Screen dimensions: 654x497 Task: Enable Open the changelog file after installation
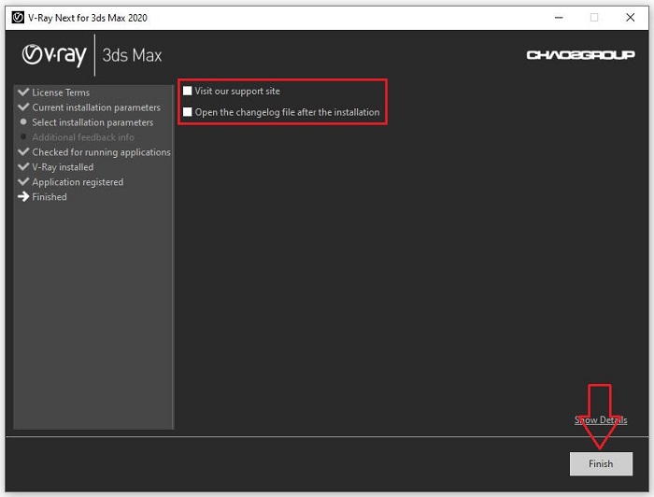click(x=188, y=112)
